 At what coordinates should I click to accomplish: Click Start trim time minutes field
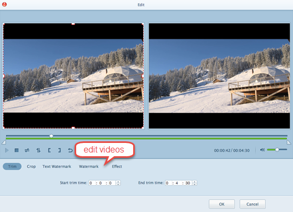[x=101, y=183]
